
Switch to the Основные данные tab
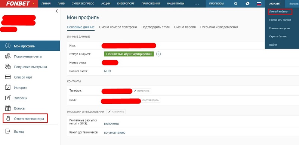click(81, 27)
